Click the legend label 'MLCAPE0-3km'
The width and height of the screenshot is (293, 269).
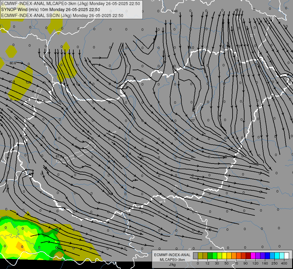[172, 260]
